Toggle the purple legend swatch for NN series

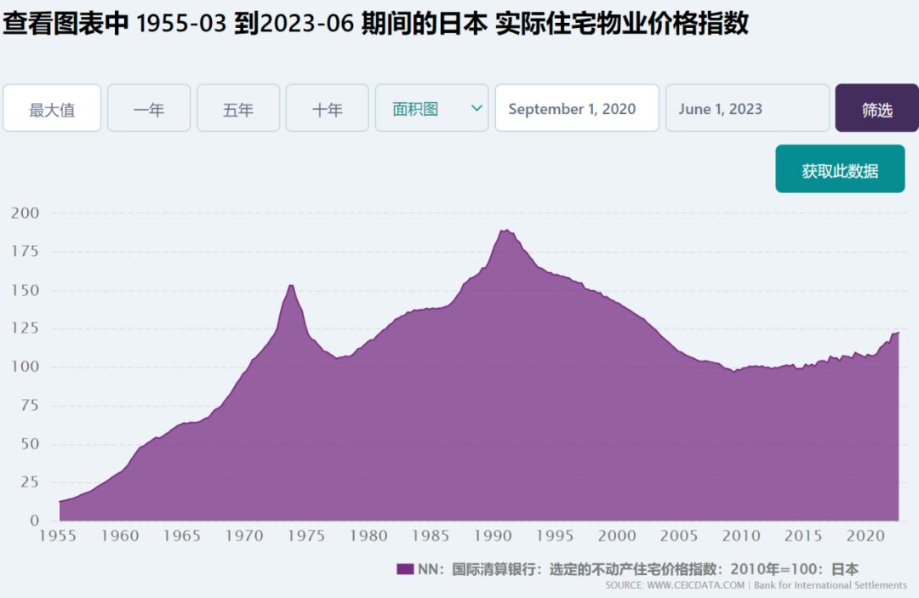(x=405, y=569)
